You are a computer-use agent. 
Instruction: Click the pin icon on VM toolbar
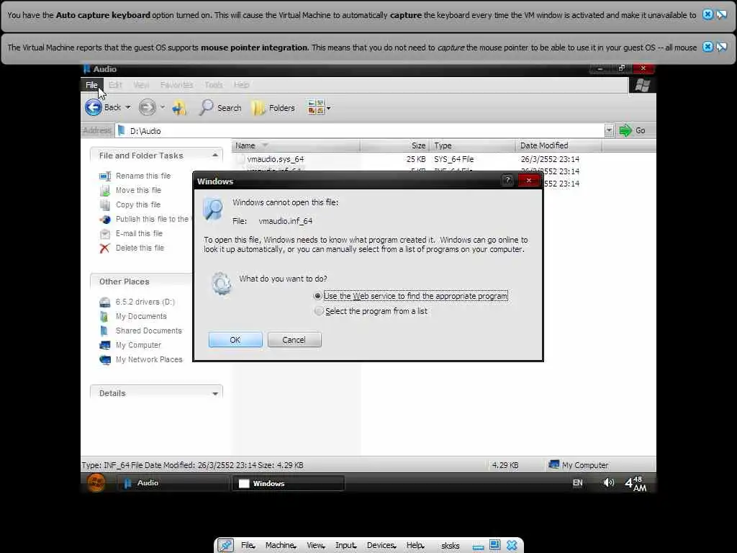225,546
